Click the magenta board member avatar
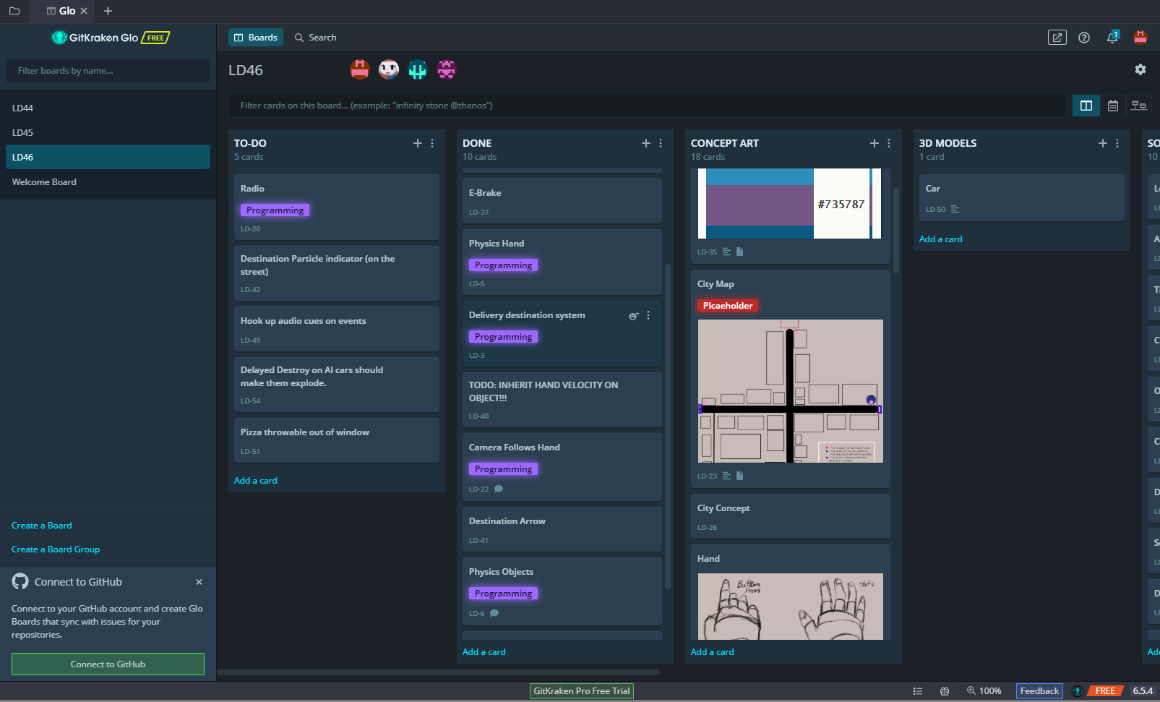 coord(447,69)
